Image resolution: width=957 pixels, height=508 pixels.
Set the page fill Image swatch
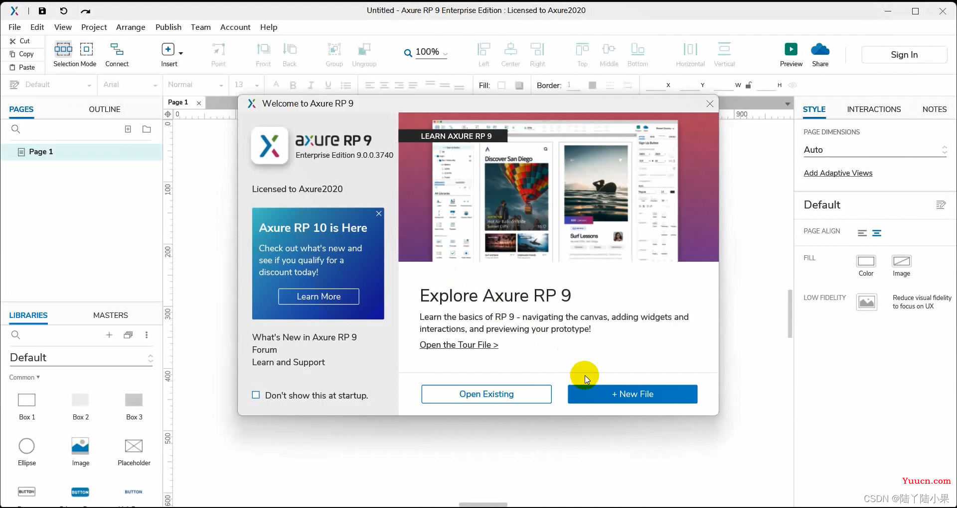pyautogui.click(x=901, y=261)
